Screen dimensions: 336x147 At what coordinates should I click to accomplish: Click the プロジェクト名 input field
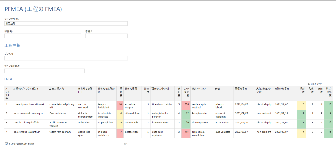[66, 24]
